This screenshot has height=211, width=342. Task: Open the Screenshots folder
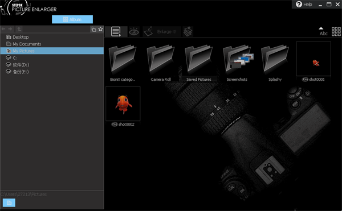click(x=237, y=63)
